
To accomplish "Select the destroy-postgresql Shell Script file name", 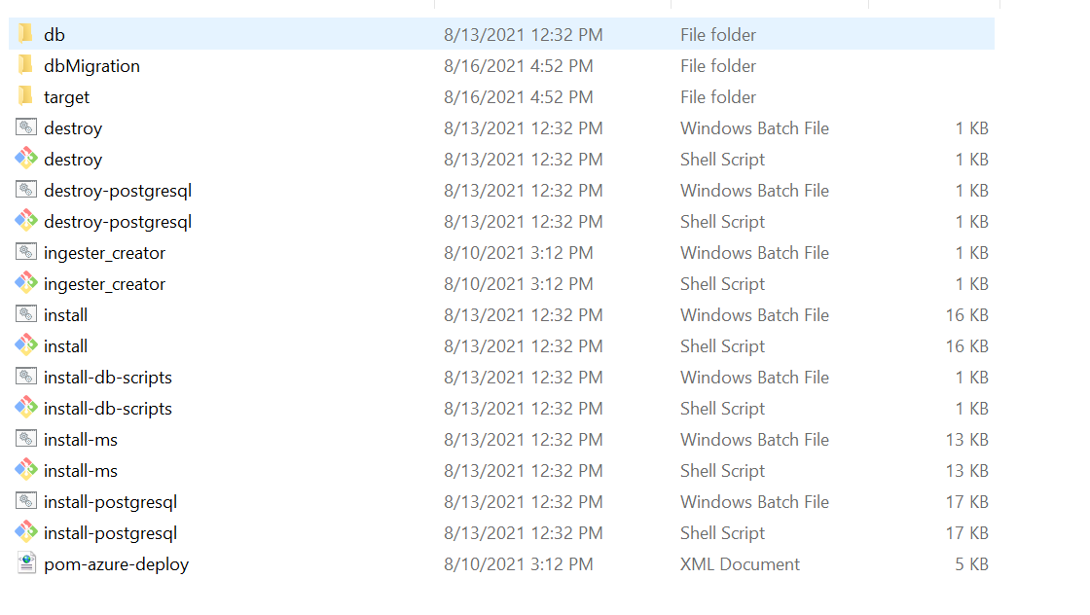I will pyautogui.click(x=118, y=222).
